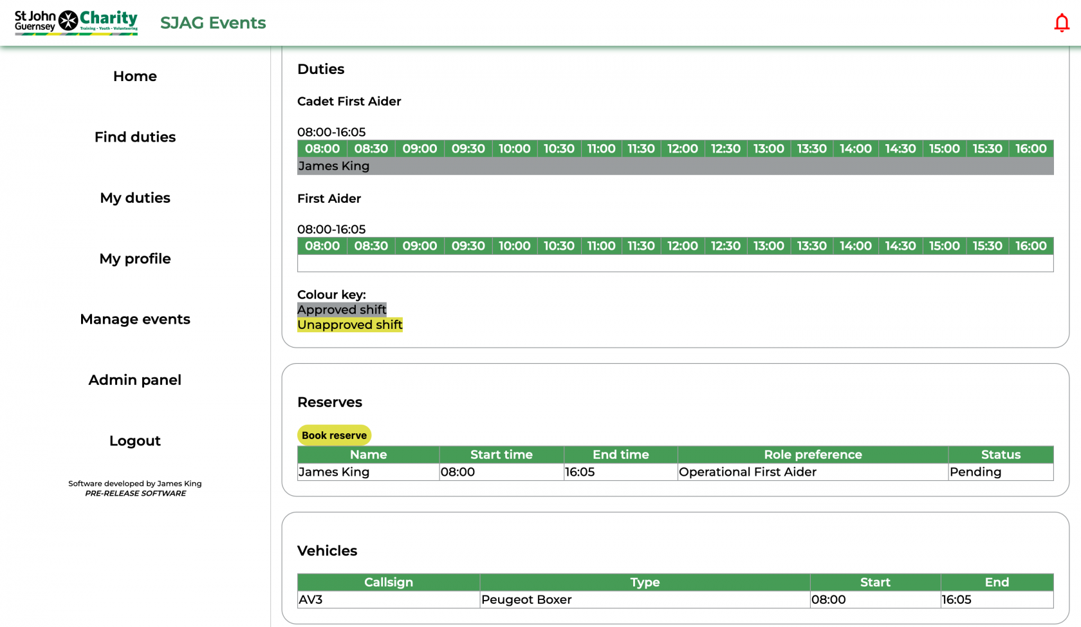This screenshot has height=627, width=1081.
Task: Select the 16:00 slot under First Aider
Action: (x=1030, y=246)
